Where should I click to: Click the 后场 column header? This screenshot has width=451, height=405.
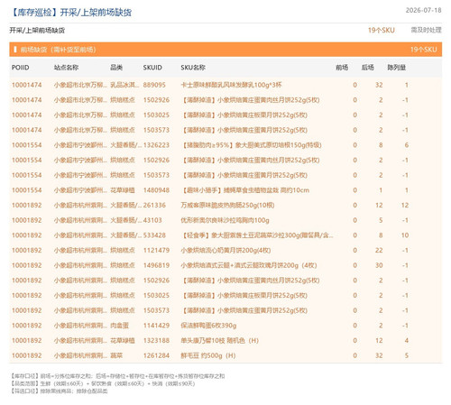pos(367,68)
